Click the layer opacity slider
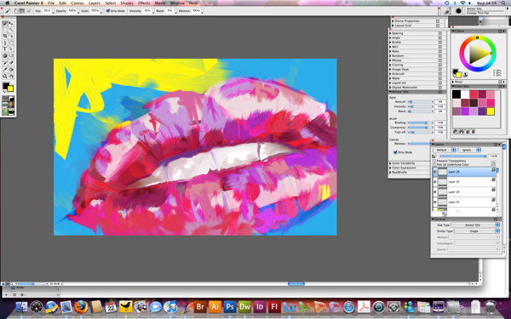 pos(462,157)
